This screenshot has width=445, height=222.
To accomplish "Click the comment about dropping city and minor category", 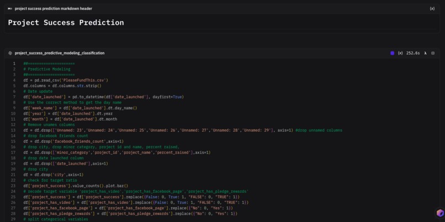I will click(102, 147).
